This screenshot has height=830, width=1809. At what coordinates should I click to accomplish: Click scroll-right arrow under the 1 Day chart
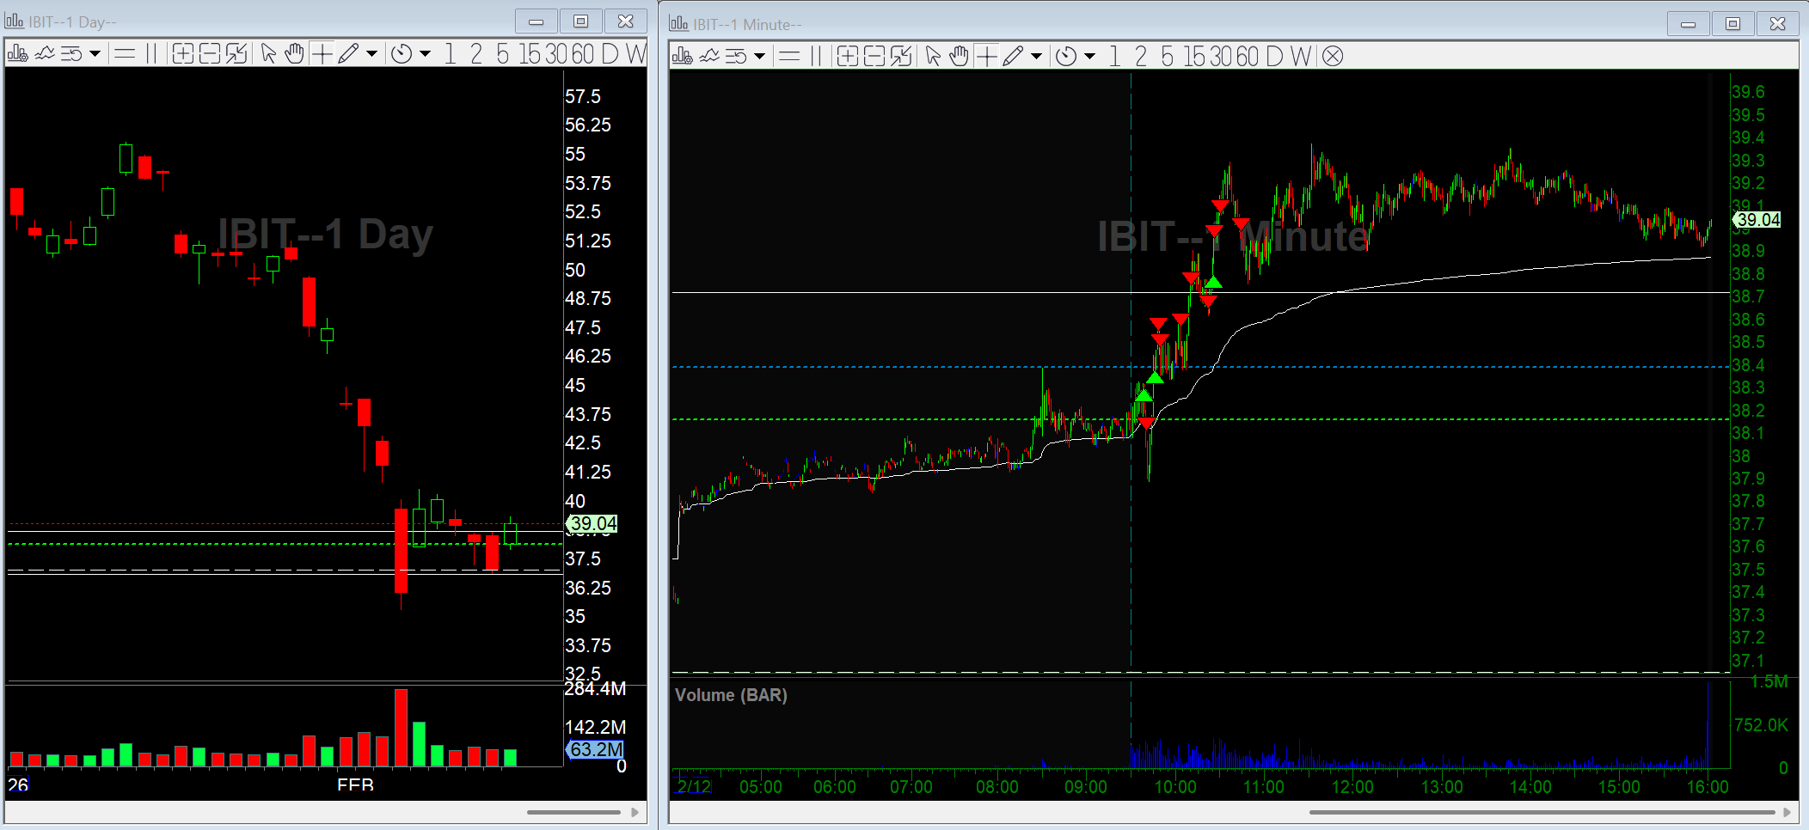coord(635,812)
